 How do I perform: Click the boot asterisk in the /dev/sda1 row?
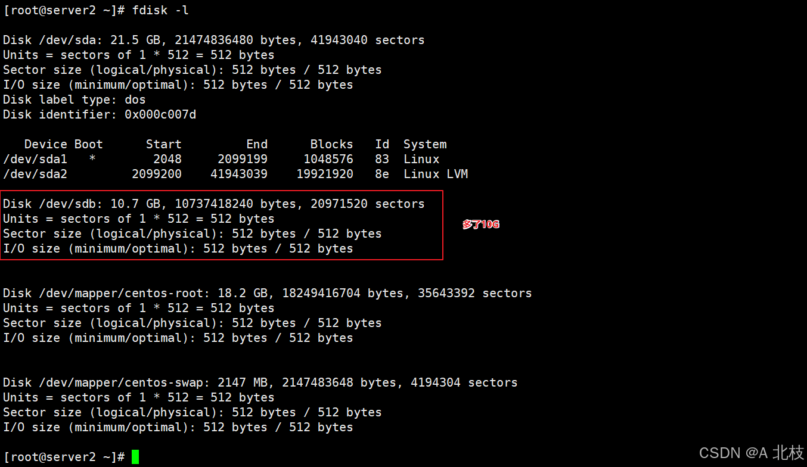pyautogui.click(x=92, y=159)
